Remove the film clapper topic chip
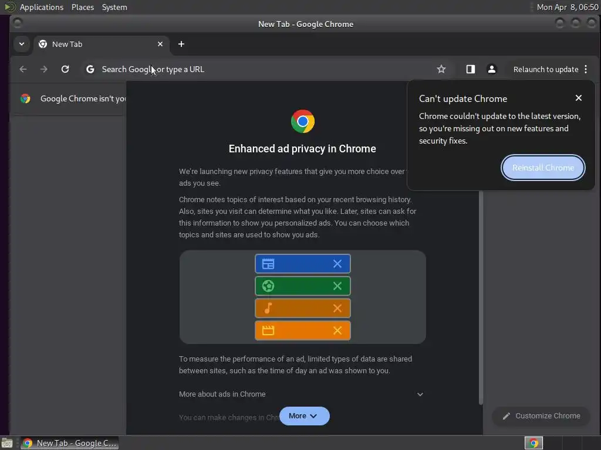 click(x=337, y=330)
